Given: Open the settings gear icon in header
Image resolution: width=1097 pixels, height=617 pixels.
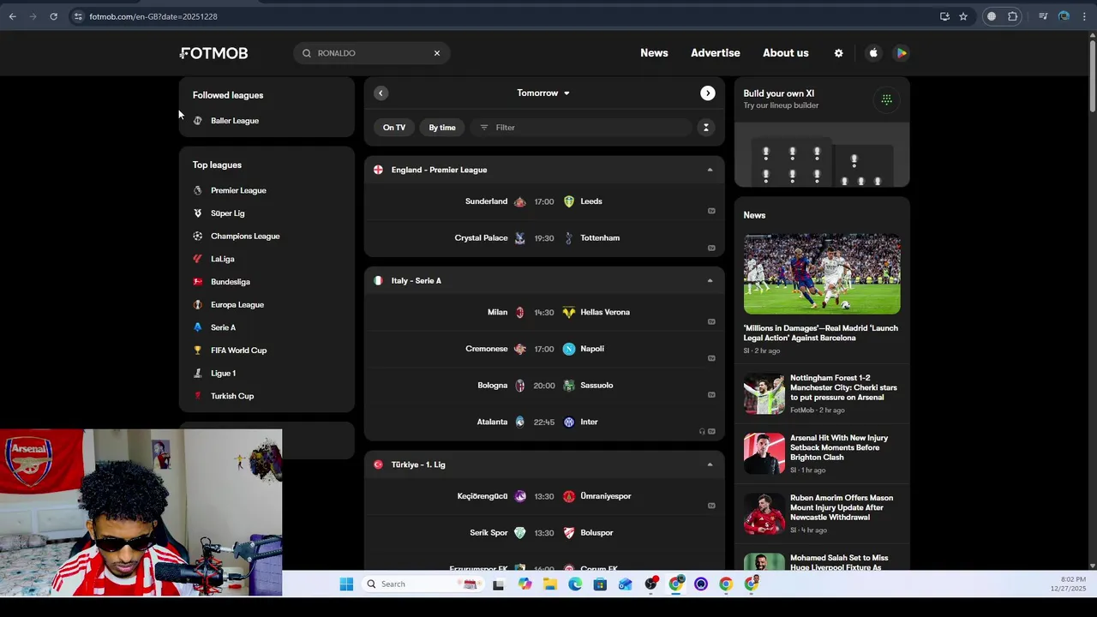Looking at the screenshot, I should click(838, 53).
